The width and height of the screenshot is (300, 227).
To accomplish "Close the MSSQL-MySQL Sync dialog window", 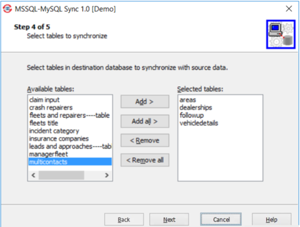I will point(289,9).
